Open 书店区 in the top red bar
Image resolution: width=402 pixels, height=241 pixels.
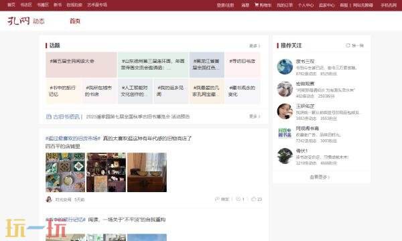pos(26,5)
